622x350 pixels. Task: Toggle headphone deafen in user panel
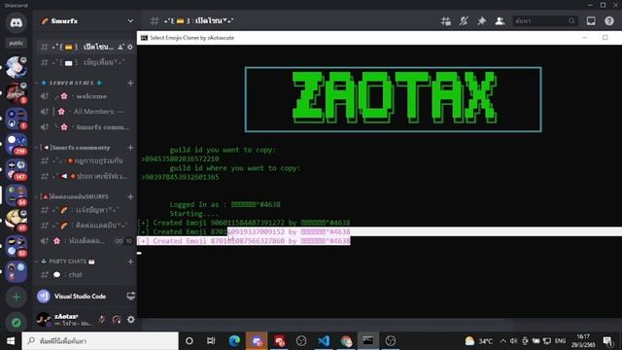click(x=117, y=320)
